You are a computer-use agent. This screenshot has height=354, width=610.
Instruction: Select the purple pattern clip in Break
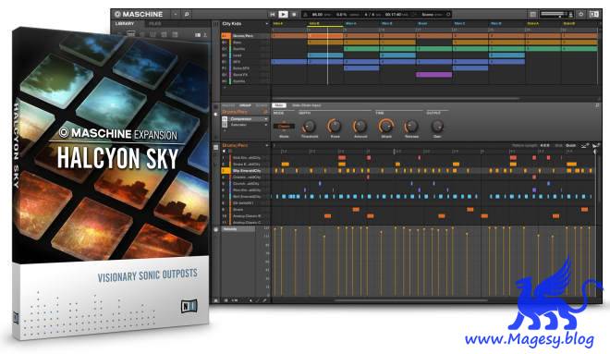[x=434, y=75]
